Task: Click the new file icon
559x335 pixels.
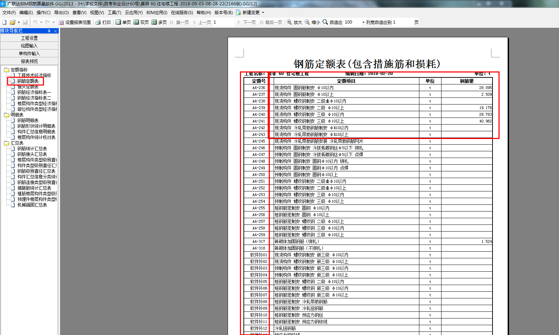Action: [x=5, y=22]
